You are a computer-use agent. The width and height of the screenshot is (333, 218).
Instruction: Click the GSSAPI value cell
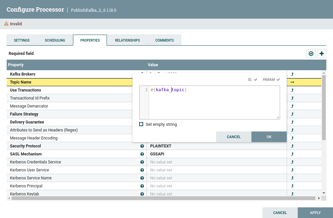point(217,154)
